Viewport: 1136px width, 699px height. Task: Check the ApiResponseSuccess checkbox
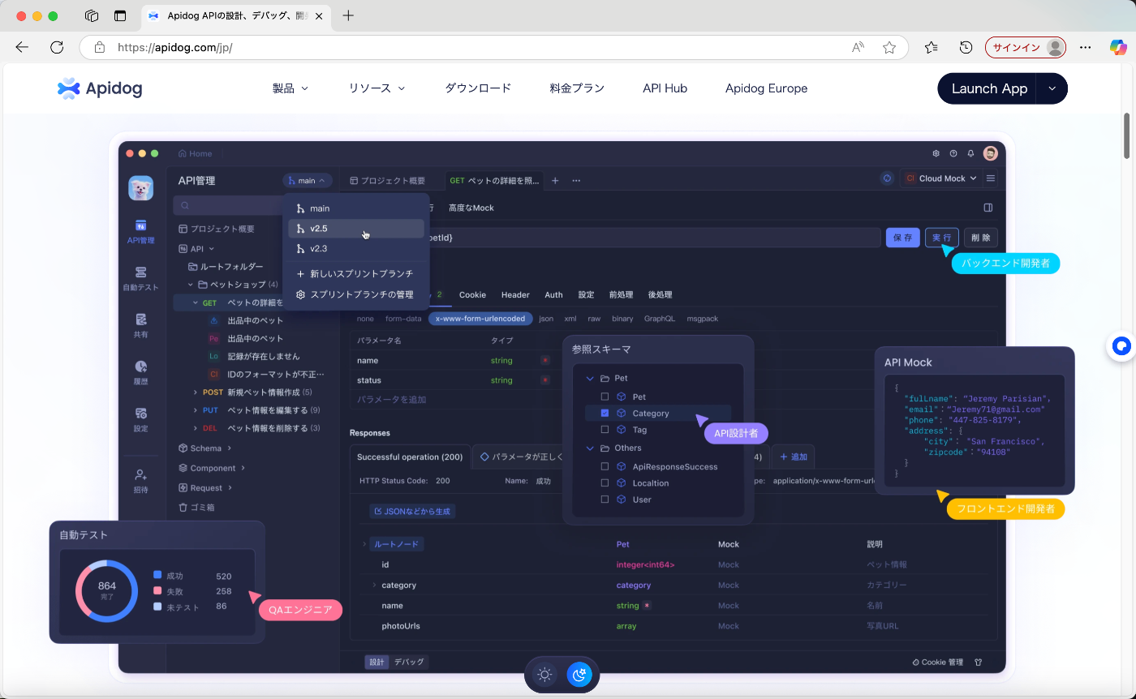click(605, 466)
